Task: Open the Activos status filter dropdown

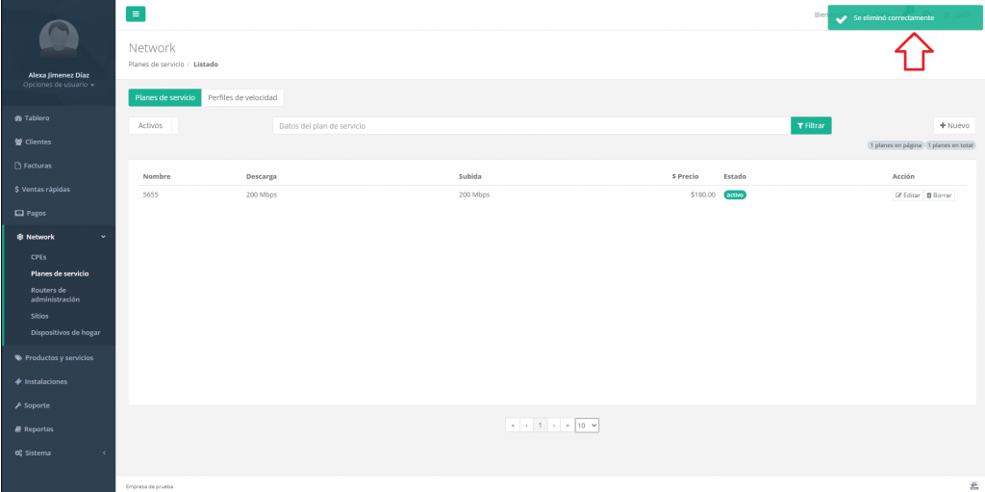Action: click(153, 125)
